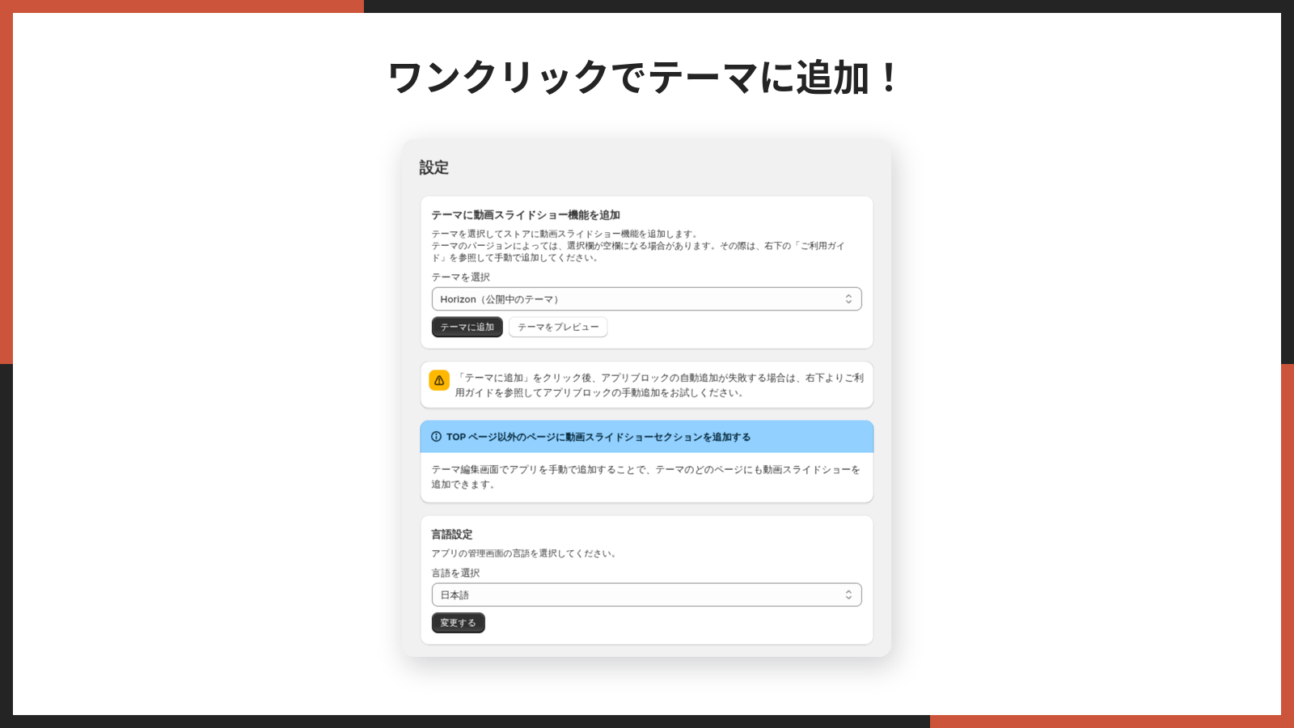The image size is (1294, 728).
Task: Click the info circle icon in blue banner
Action: coord(436,437)
